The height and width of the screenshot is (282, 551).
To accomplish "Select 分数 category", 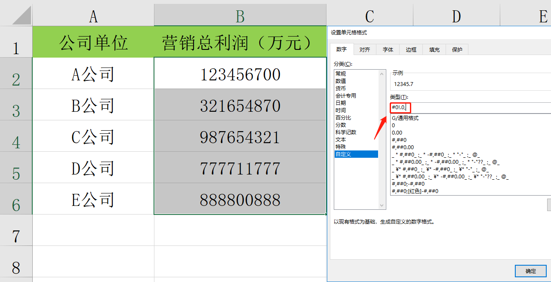I will pos(356,125).
